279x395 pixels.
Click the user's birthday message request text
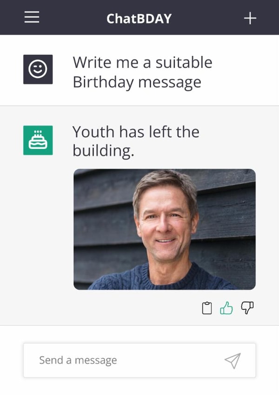(142, 72)
